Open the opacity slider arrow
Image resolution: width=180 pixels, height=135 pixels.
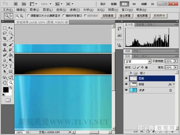pos(176,61)
